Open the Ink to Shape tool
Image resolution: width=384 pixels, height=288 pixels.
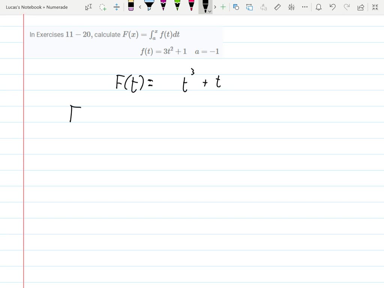pyautogui.click(x=236, y=7)
